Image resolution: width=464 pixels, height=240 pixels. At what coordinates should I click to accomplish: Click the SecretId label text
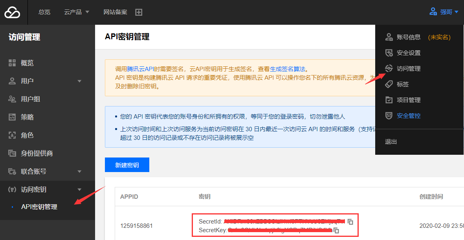pyautogui.click(x=210, y=222)
